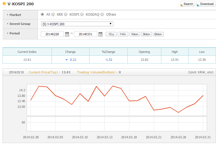This screenshot has height=145, width=218.
Task: Click the chart date 2014.03.18 in header
Action: pos(16,72)
